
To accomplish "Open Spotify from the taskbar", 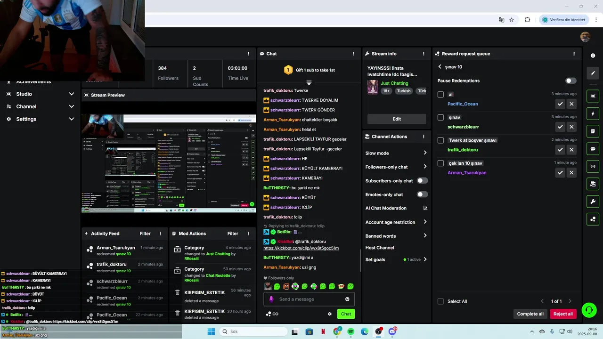I will point(351,331).
